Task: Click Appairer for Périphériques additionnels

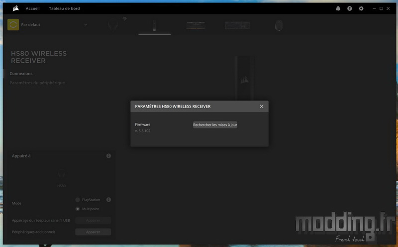Action: click(x=93, y=232)
